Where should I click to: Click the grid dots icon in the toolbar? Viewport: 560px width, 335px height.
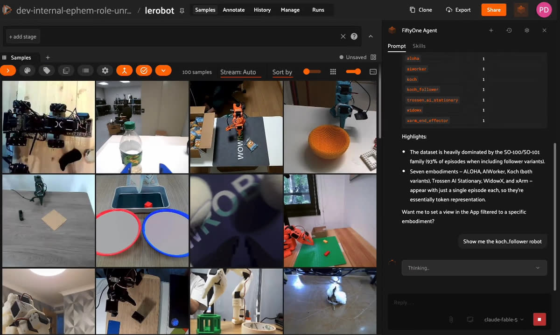click(x=333, y=71)
